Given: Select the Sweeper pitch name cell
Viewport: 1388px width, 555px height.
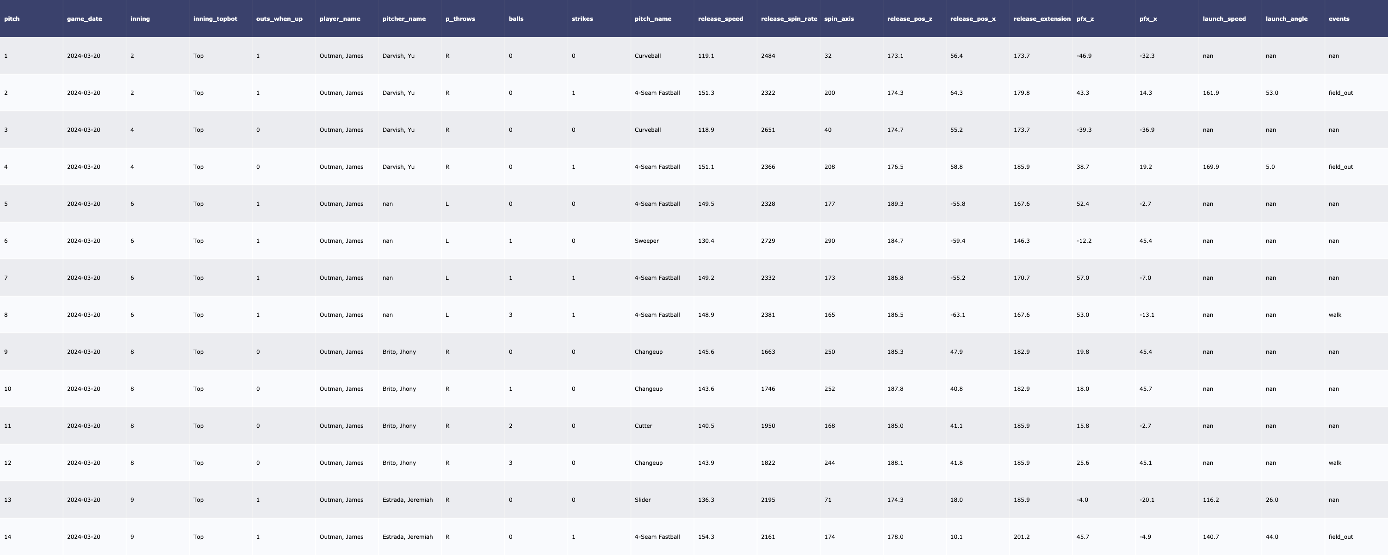Looking at the screenshot, I should click(x=646, y=241).
